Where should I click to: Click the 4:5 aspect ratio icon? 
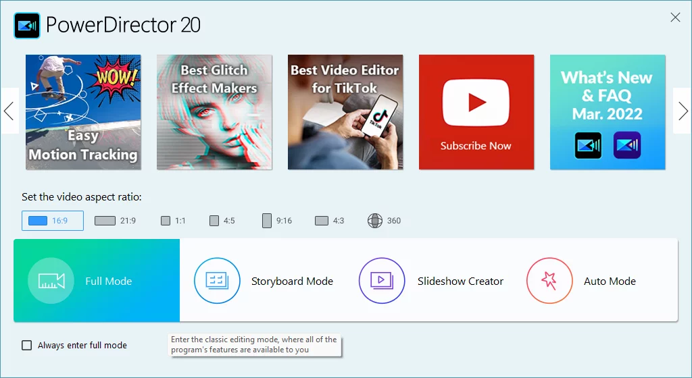coord(214,221)
